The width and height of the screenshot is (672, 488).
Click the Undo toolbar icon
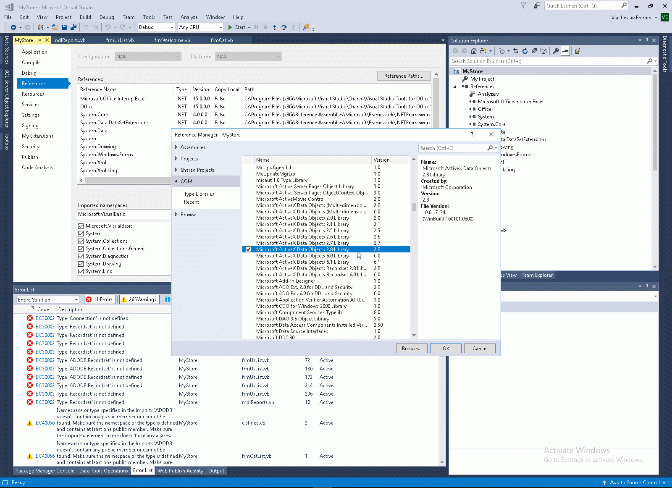(108, 27)
